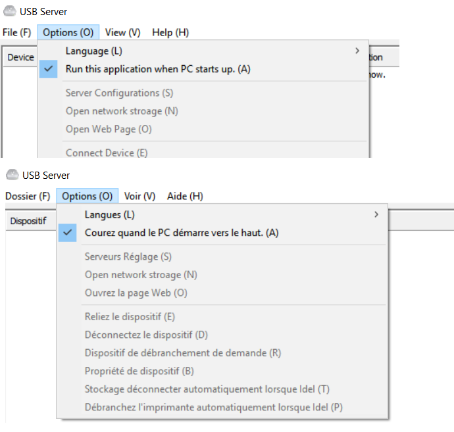Viewport: 454px width, 432px height.
Task: Open the Dossier (F) menu
Action: pyautogui.click(x=27, y=196)
